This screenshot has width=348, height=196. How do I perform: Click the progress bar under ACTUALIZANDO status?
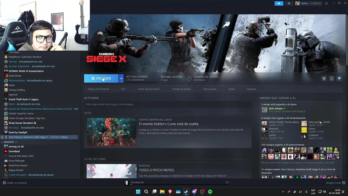tap(141, 82)
